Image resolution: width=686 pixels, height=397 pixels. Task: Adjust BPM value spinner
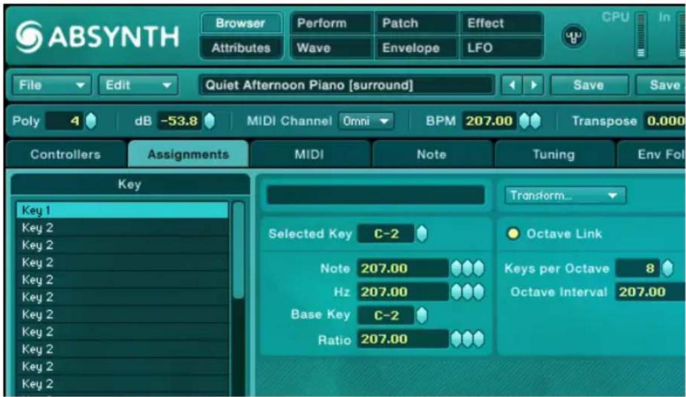click(x=530, y=121)
